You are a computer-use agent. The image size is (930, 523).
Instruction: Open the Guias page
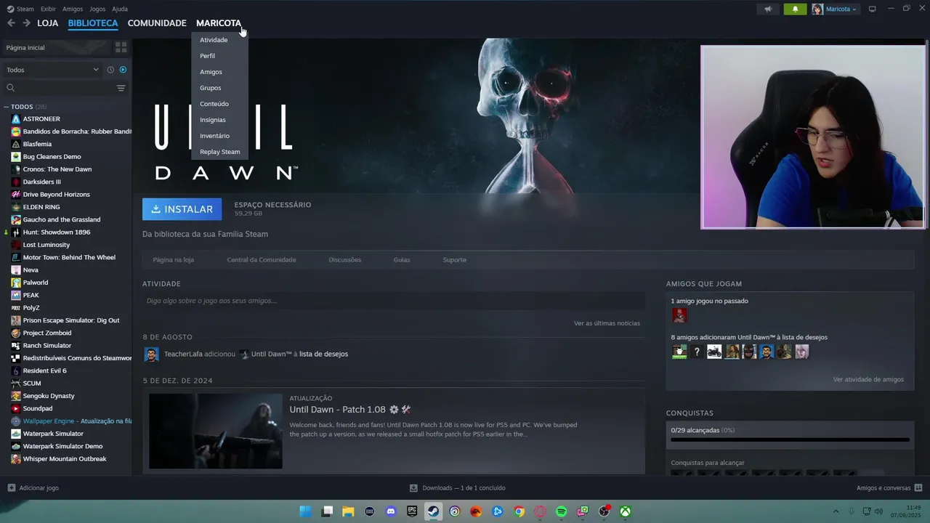(402, 260)
